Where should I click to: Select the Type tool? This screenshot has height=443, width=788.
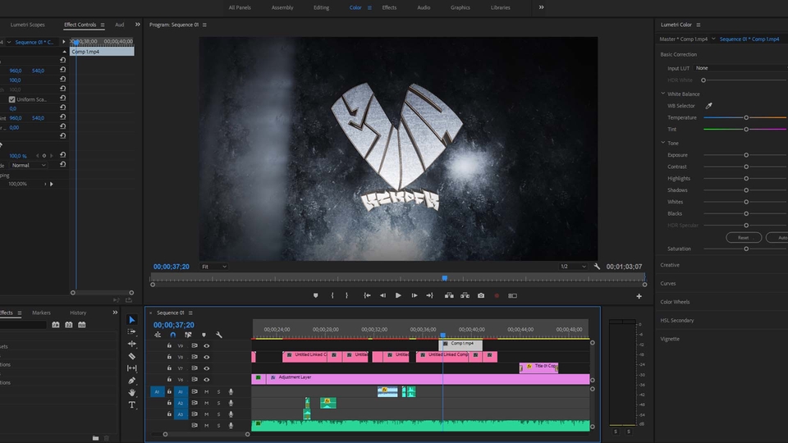pos(131,404)
